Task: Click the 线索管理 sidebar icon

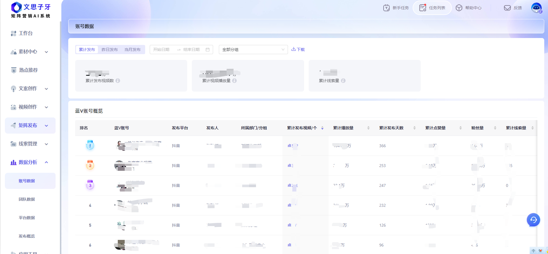Action: pos(14,144)
